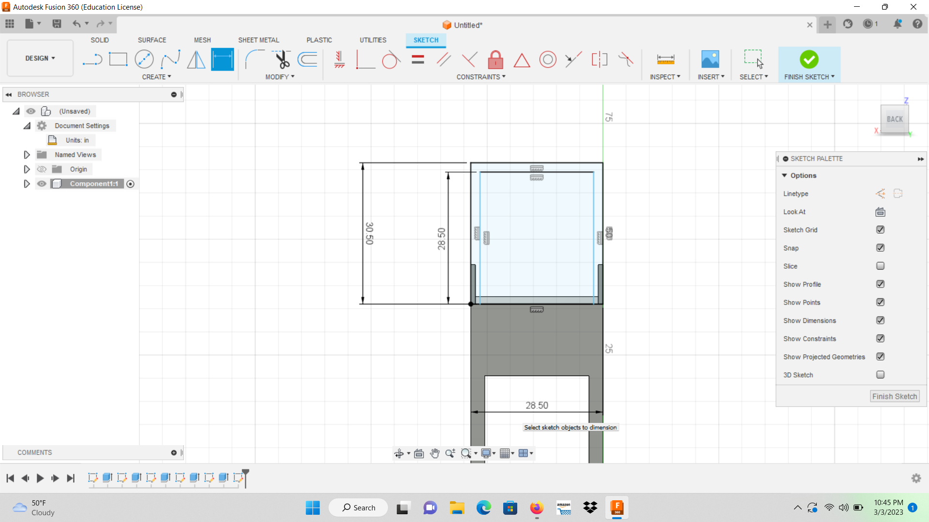The width and height of the screenshot is (929, 522).
Task: Open the Windows Search field
Action: [x=358, y=507]
